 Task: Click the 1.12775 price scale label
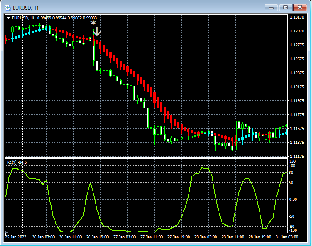coord(297,45)
